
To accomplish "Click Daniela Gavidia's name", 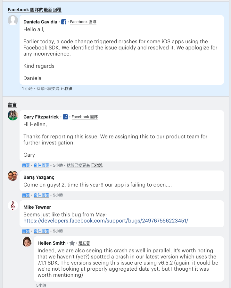I will [x=40, y=22].
